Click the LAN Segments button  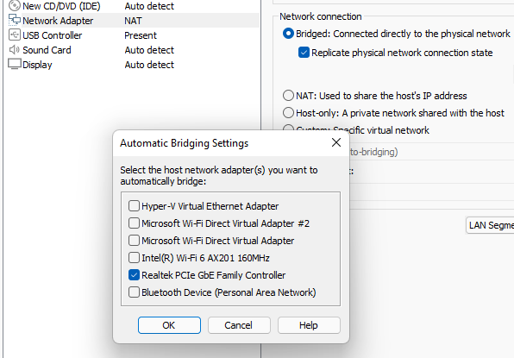point(490,225)
